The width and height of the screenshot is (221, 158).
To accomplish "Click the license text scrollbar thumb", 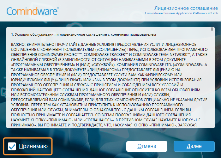I will click(x=212, y=29).
